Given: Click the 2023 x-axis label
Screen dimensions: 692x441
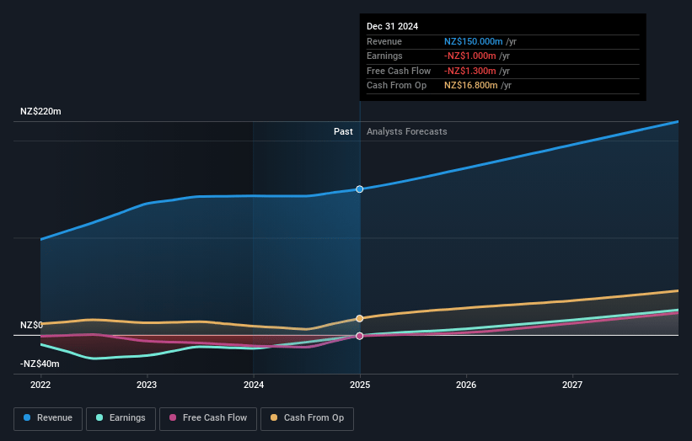Looking at the screenshot, I should [147, 385].
